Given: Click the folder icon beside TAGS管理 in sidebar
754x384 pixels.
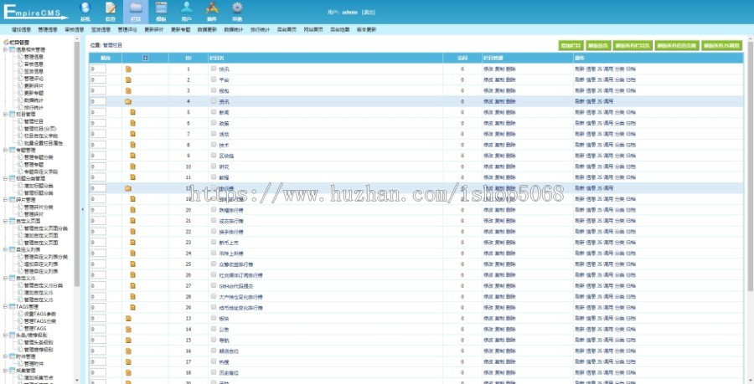Looking at the screenshot, I should (12, 307).
